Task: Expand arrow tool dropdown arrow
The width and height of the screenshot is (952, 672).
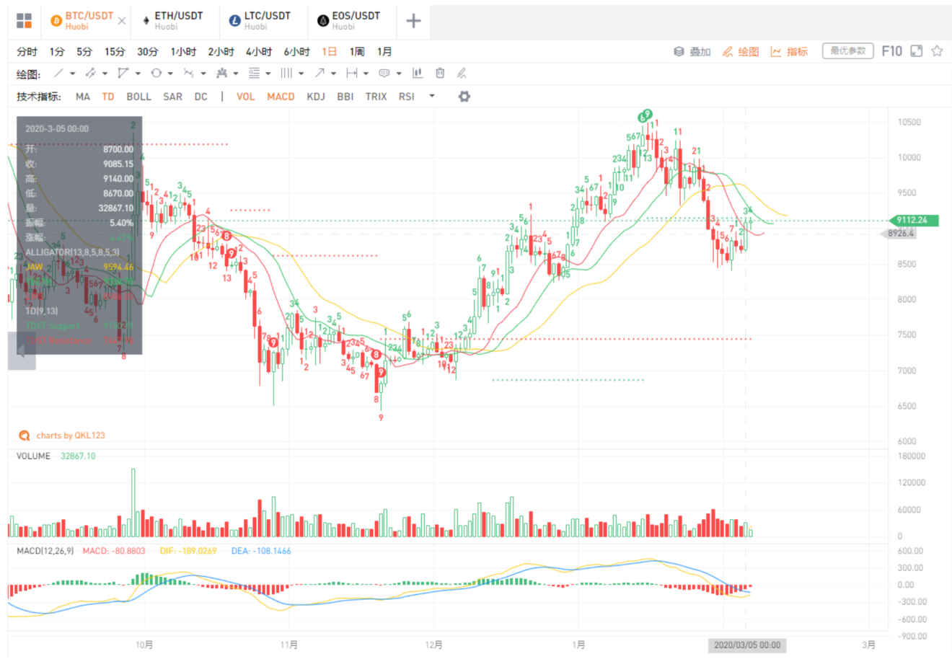Action: tap(334, 74)
